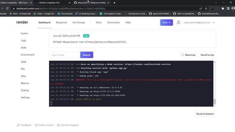Open Shell in the sidebar

(x=23, y=62)
